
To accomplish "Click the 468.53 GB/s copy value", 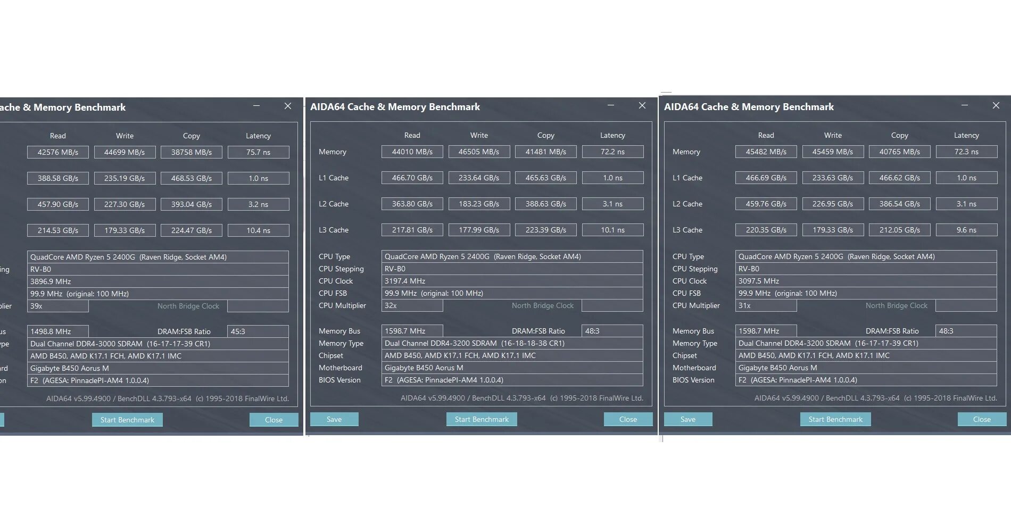I will coord(192,178).
